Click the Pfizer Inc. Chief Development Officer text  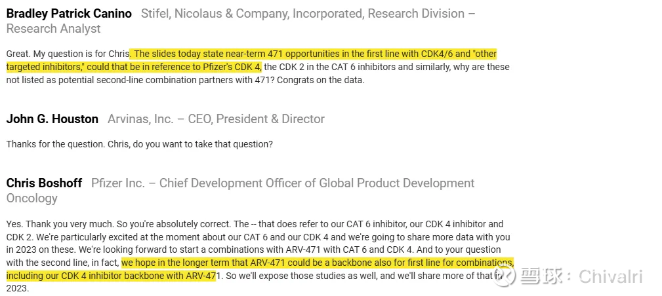282,183
